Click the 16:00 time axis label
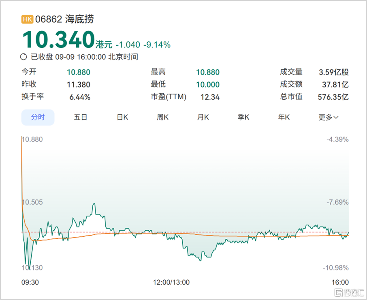The image size is (367, 300). (340, 283)
